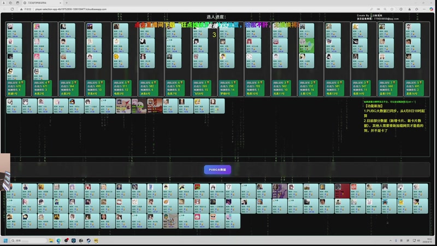
Task: Select the 水系2号 team summary card
Action: click(43, 88)
